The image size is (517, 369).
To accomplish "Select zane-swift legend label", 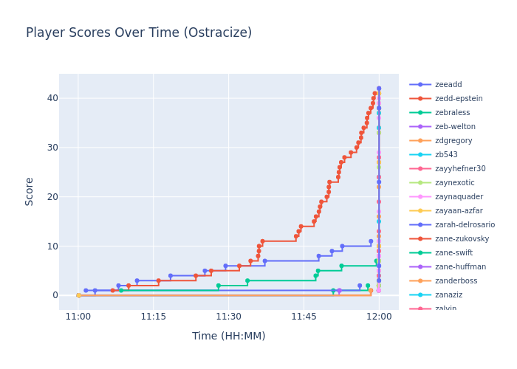I will pyautogui.click(x=453, y=253).
